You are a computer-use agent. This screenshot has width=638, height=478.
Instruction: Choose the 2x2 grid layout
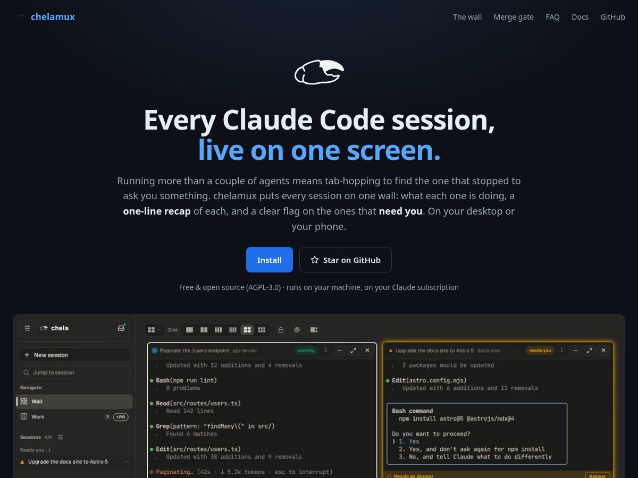coord(247,330)
